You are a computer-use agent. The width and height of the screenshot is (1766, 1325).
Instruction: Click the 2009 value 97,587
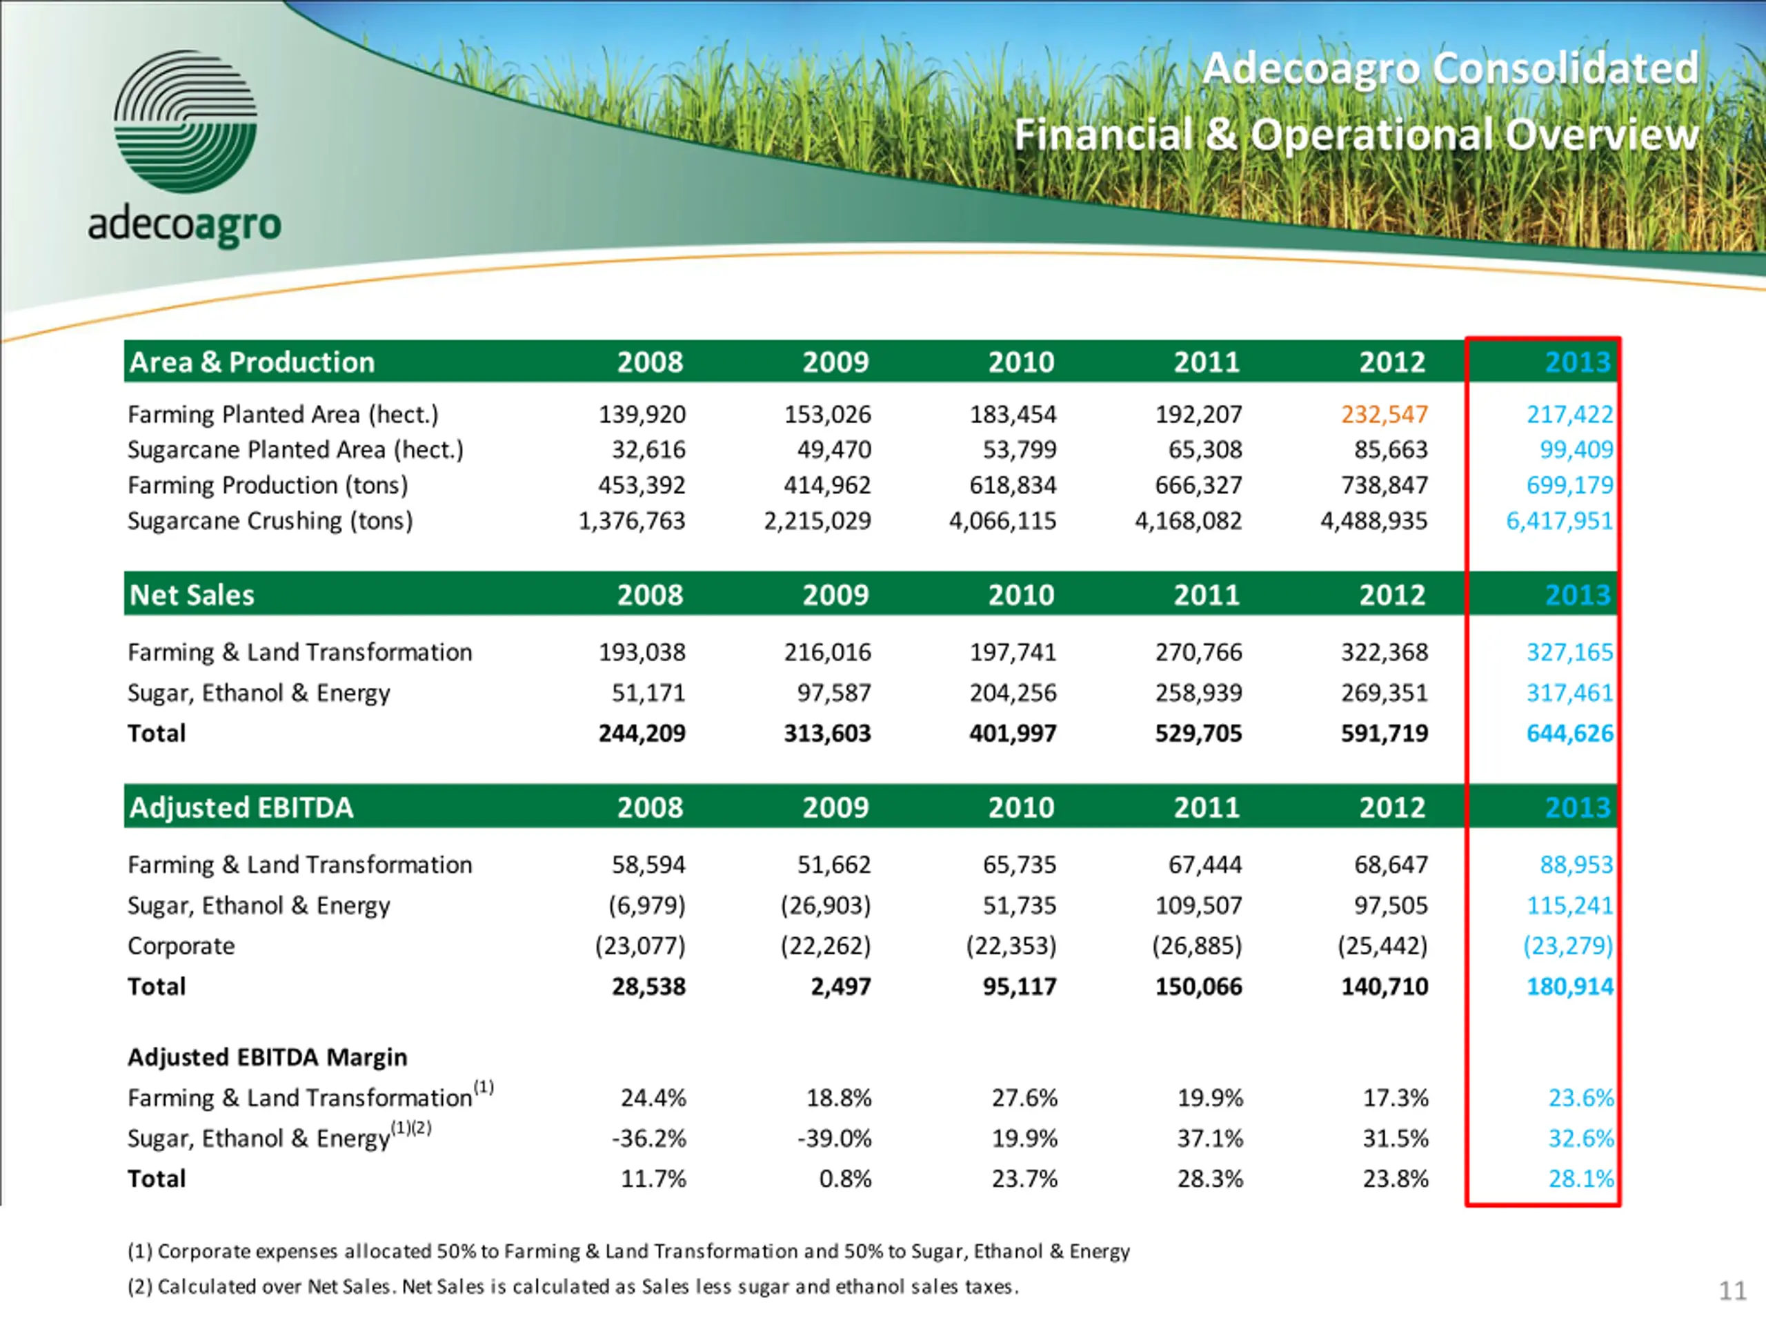tap(833, 692)
